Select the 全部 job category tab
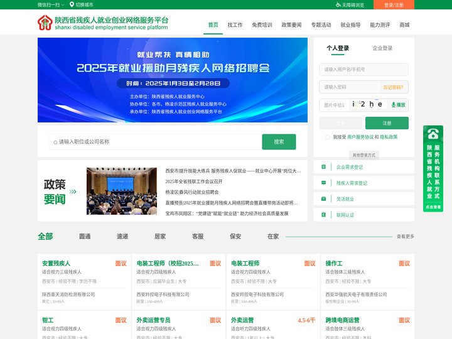 45,237
